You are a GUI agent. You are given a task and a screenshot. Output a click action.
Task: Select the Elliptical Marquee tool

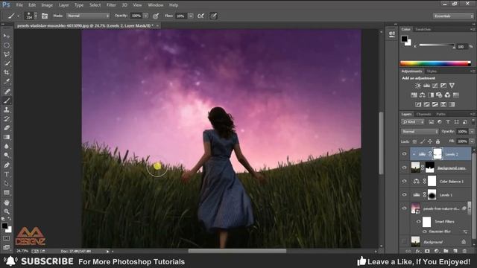7,45
